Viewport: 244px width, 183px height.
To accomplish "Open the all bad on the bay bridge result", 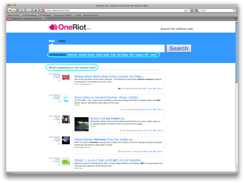I will pos(108,118).
